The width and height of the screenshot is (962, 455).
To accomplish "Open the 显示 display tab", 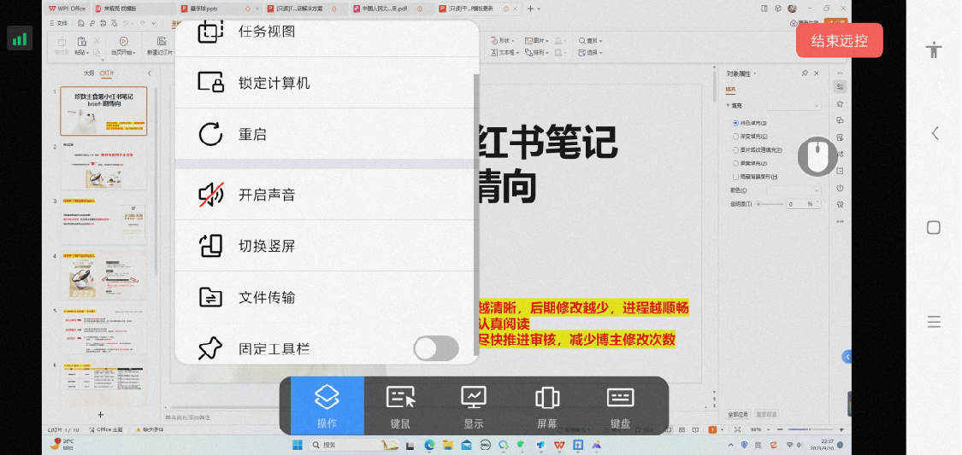I will coord(474,406).
